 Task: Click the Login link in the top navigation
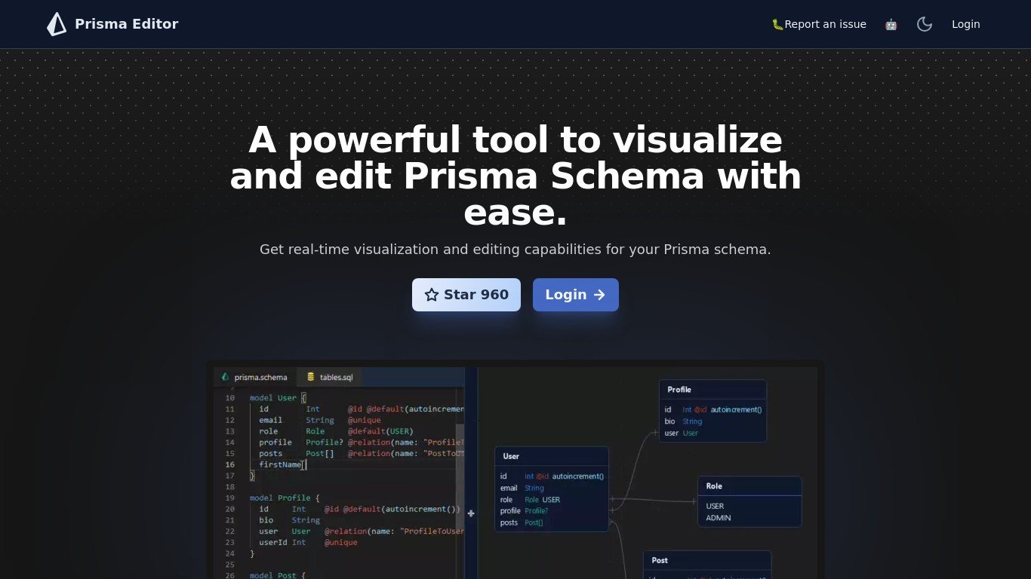(x=965, y=24)
